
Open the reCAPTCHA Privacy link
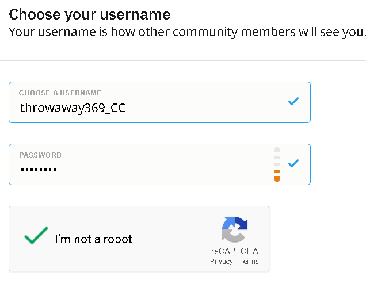coord(221,262)
